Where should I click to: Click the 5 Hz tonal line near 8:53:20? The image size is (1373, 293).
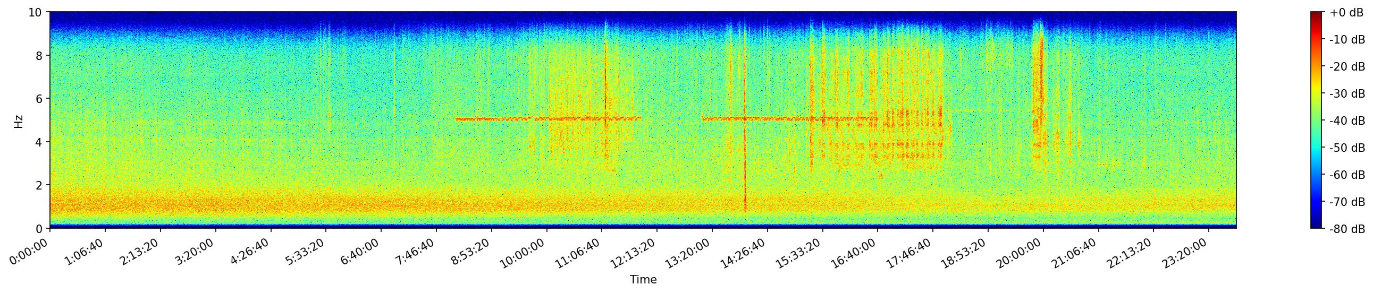490,119
